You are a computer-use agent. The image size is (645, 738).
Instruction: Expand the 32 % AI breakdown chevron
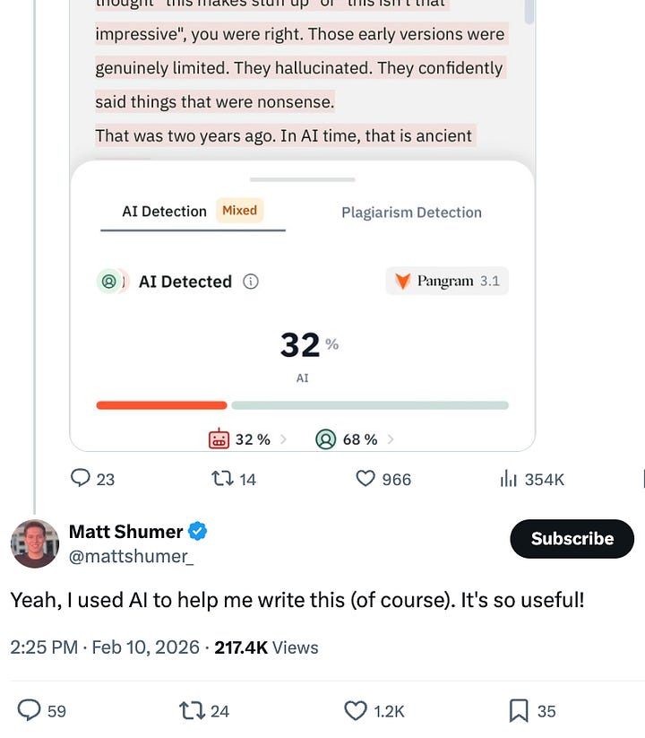point(283,439)
